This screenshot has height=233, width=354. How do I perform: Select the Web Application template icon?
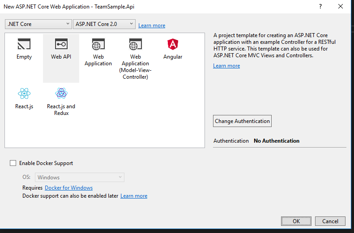pyautogui.click(x=98, y=44)
